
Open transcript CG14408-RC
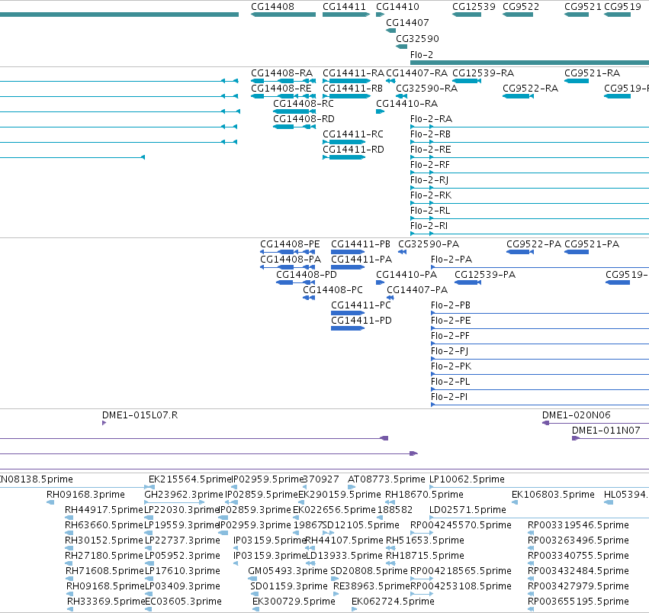[x=304, y=104]
